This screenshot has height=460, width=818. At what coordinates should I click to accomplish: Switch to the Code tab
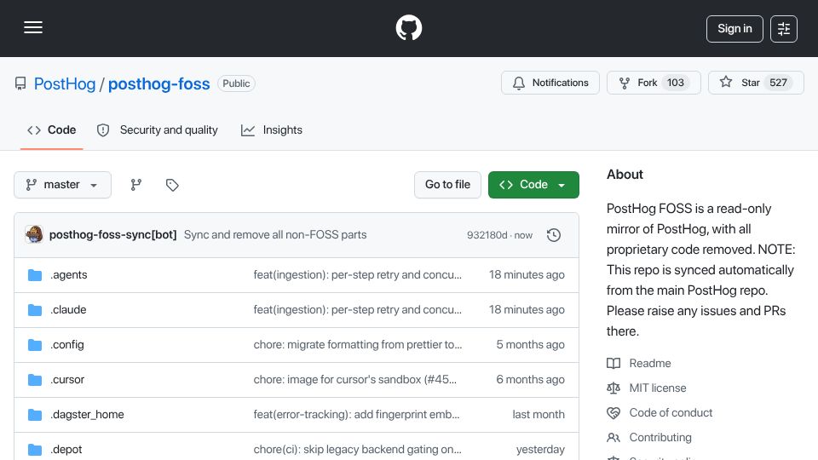pyautogui.click(x=52, y=129)
